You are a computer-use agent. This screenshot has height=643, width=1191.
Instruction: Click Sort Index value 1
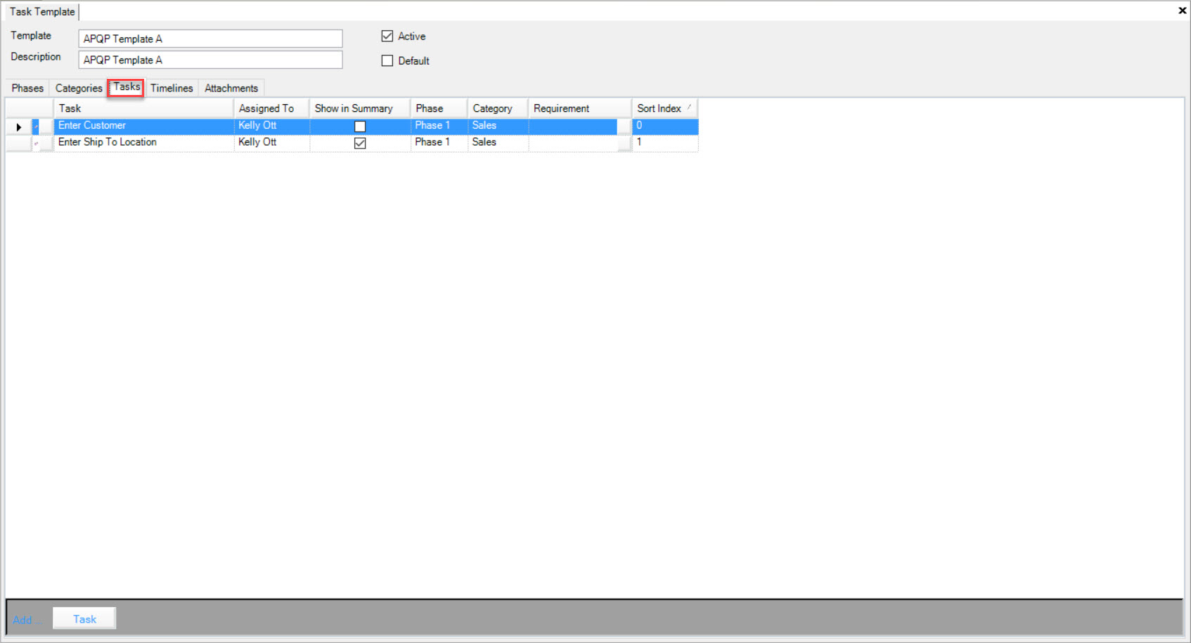pyautogui.click(x=665, y=142)
